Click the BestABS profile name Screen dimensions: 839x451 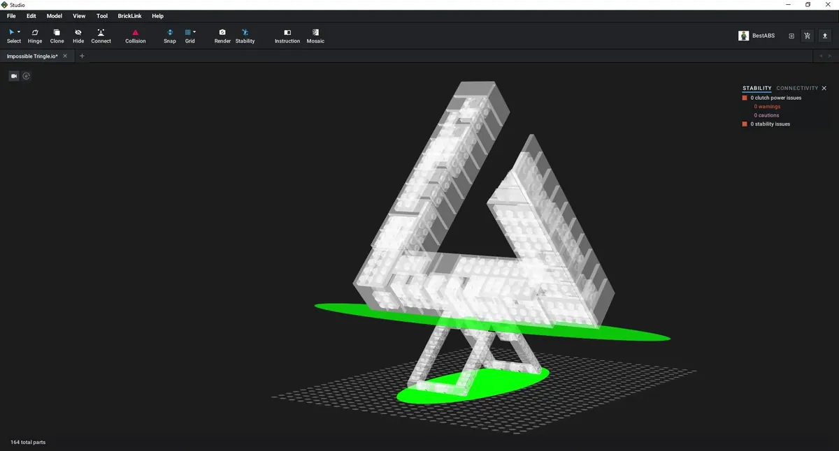(x=763, y=36)
